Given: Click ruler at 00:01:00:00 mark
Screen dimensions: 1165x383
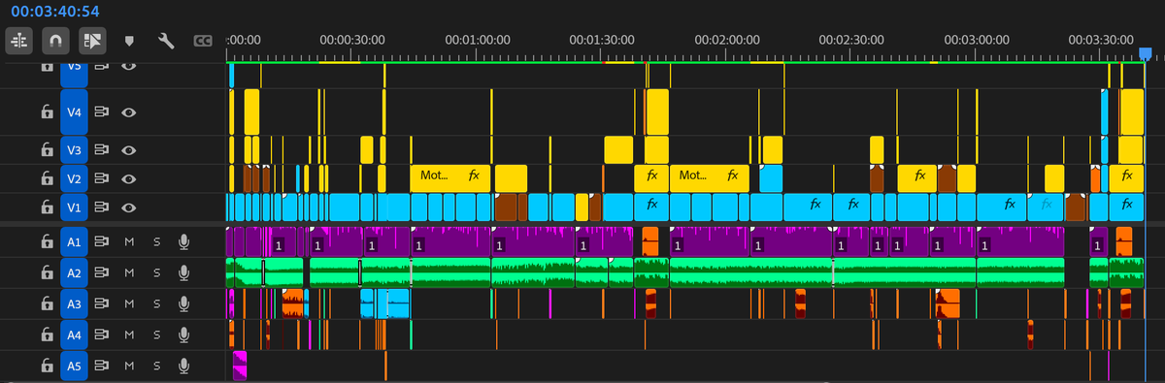Looking at the screenshot, I should click(478, 41).
